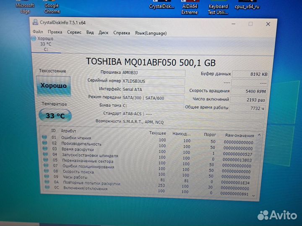The image size is (302, 226).
Task: Select the Часы работы row
Action: pos(148,179)
